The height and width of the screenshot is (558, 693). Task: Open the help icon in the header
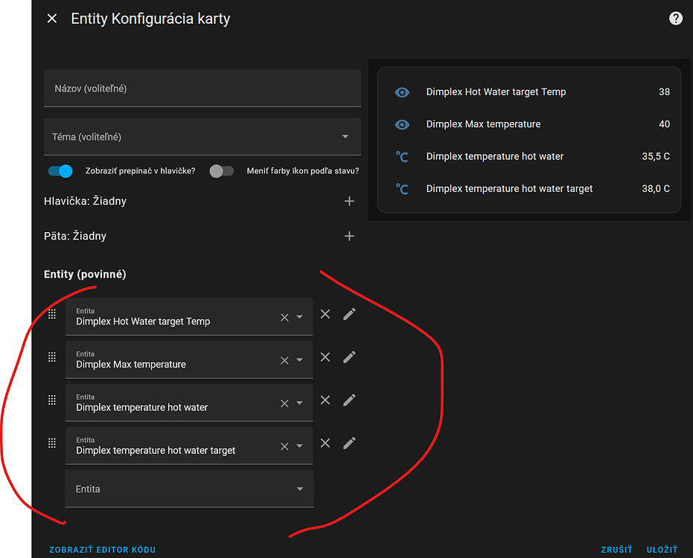pyautogui.click(x=675, y=19)
